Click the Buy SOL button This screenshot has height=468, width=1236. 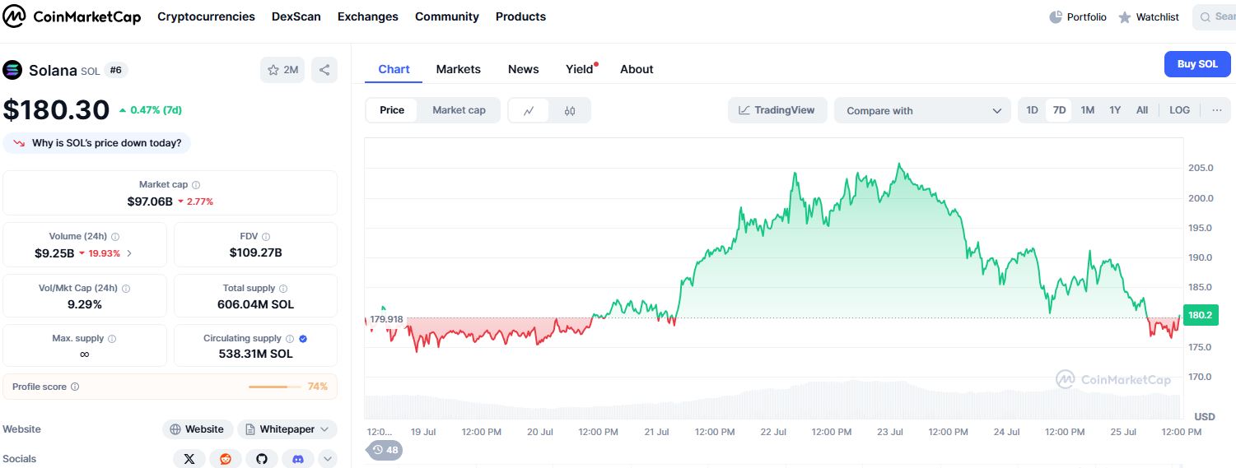click(x=1197, y=64)
